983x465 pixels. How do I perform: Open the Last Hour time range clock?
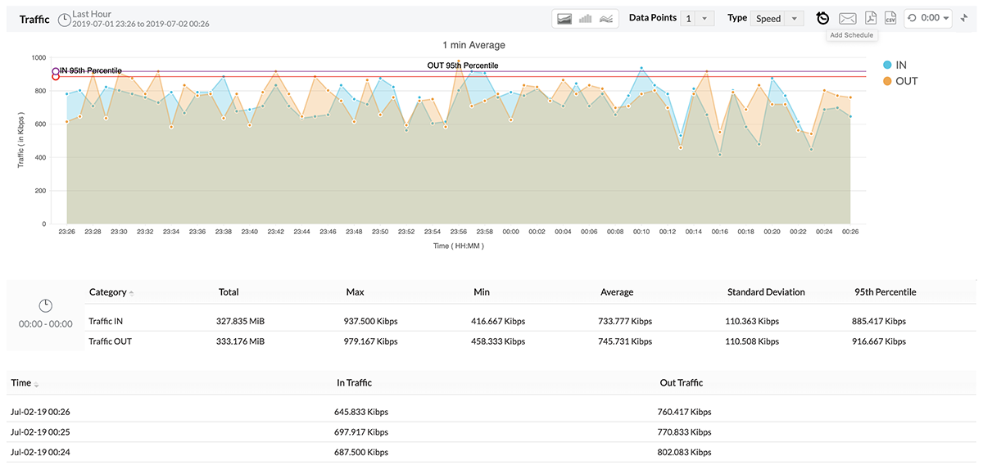point(65,18)
